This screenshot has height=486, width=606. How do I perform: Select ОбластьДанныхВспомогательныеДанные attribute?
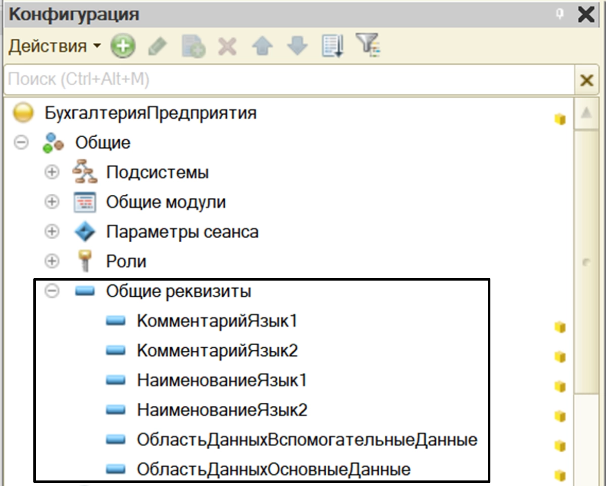click(307, 441)
